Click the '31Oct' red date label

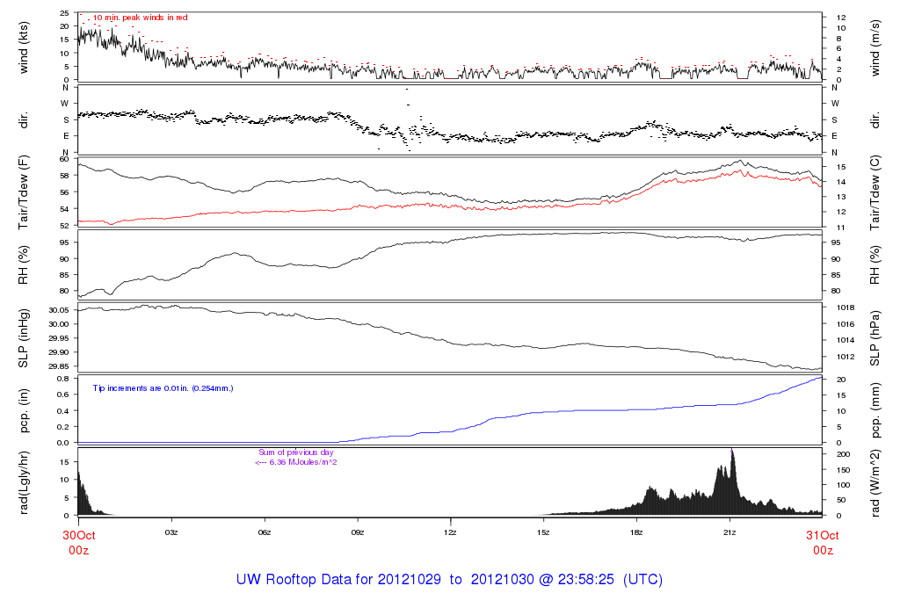[823, 535]
